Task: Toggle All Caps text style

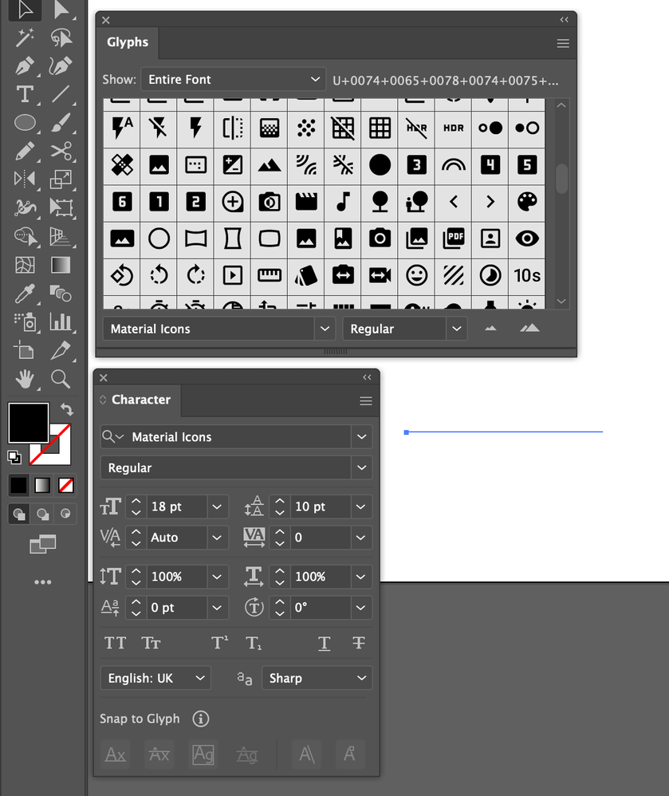Action: click(x=116, y=643)
